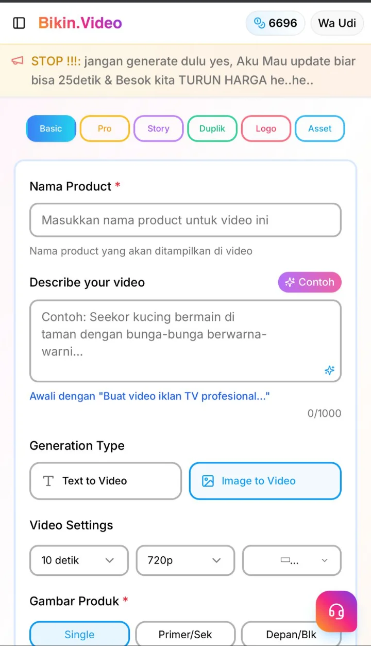
Task: Choose Primer/Sek product image mode
Action: click(x=185, y=634)
